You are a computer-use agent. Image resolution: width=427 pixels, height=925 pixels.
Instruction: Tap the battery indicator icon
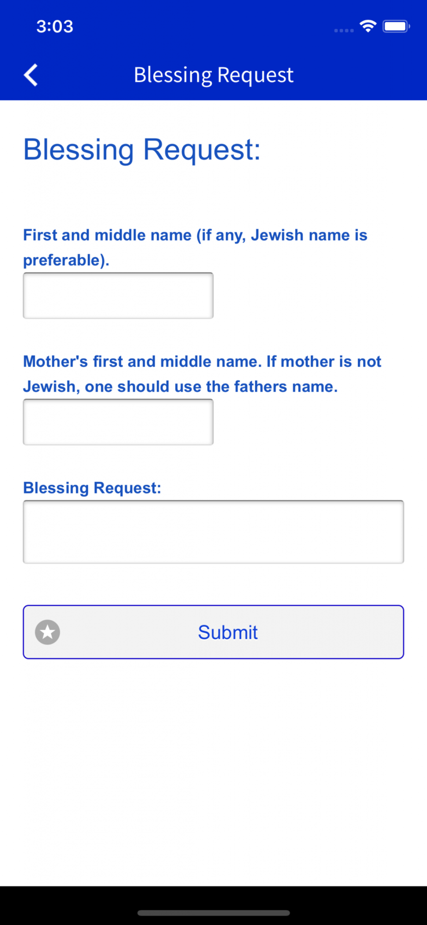396,26
